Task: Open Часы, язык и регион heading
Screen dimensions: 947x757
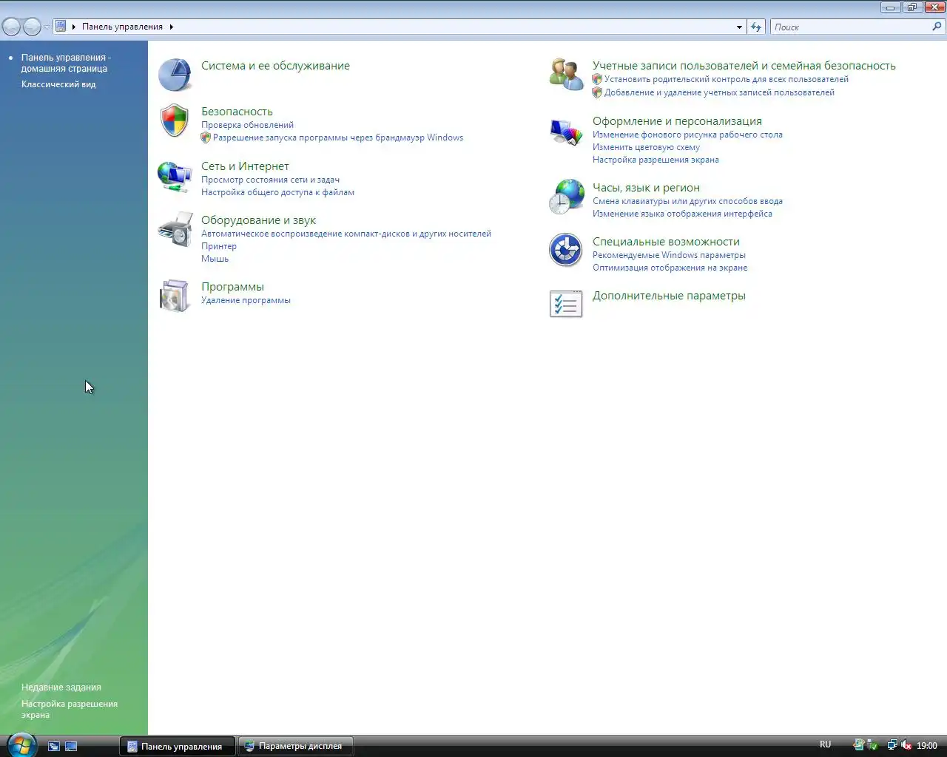Action: click(646, 188)
